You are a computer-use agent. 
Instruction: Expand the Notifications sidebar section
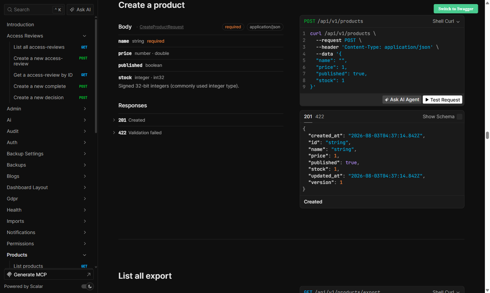(x=85, y=232)
